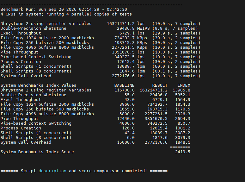Click the 734292.7 value beside KBps

[x=125, y=38]
